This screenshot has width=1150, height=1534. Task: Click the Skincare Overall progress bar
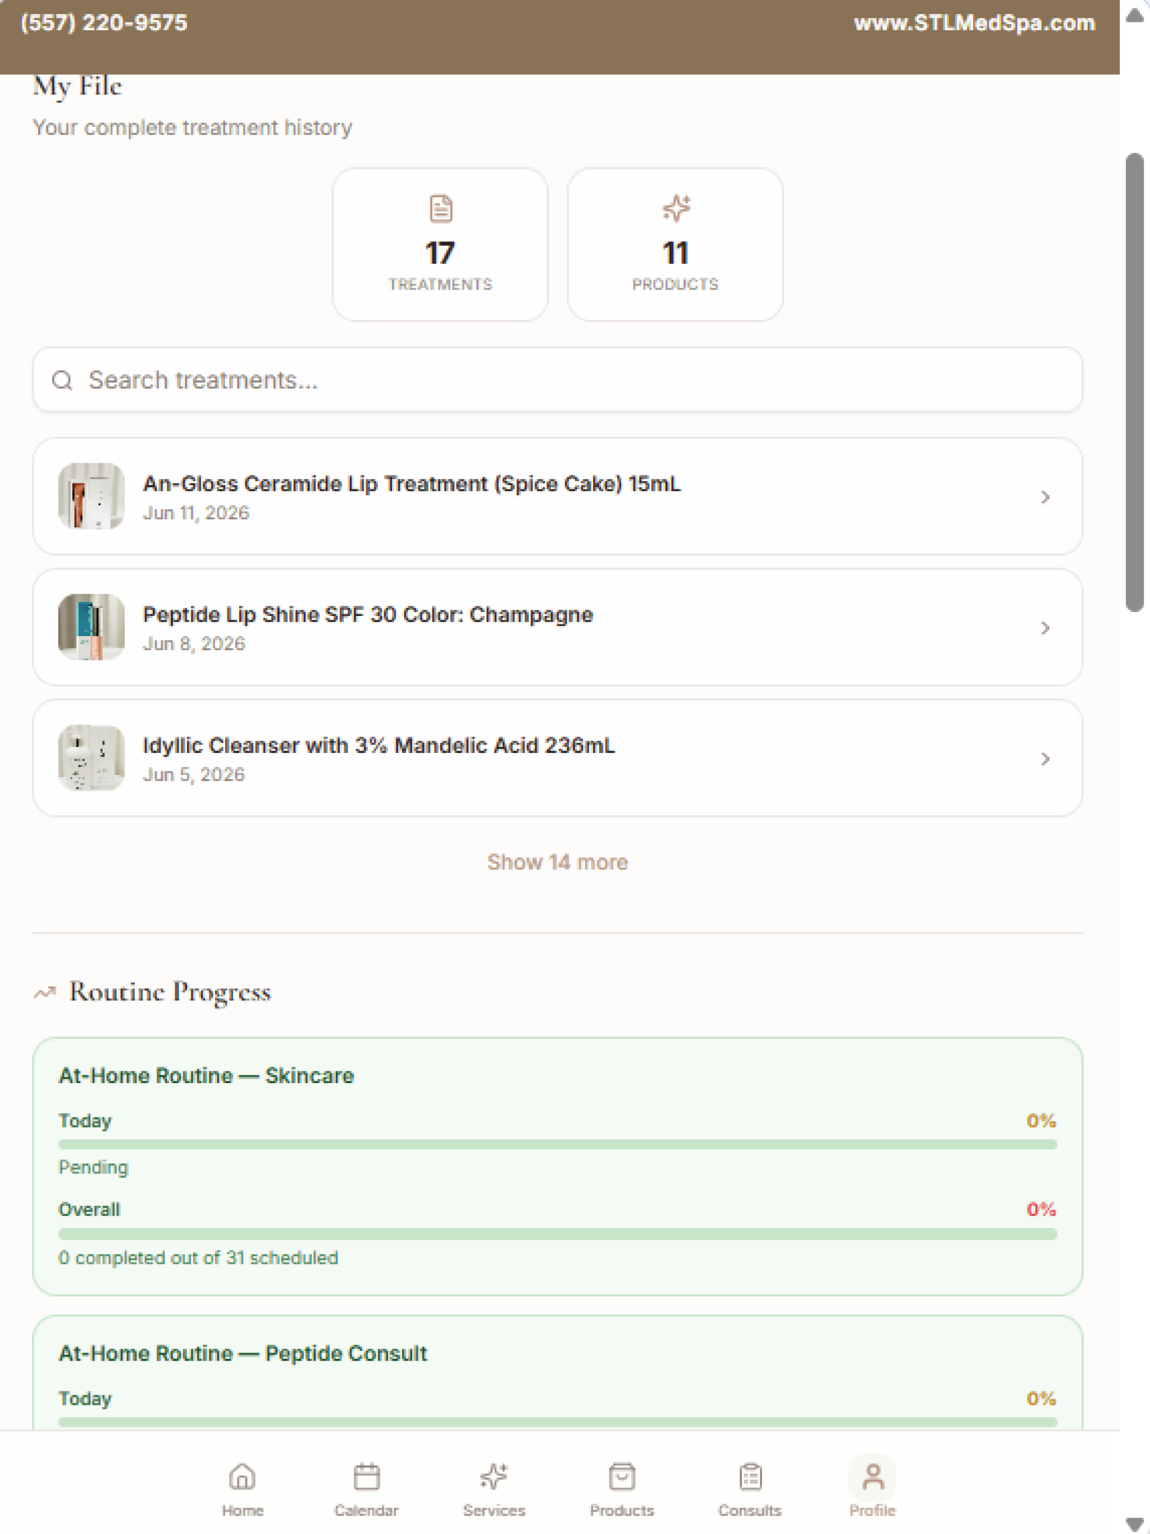coord(558,1234)
